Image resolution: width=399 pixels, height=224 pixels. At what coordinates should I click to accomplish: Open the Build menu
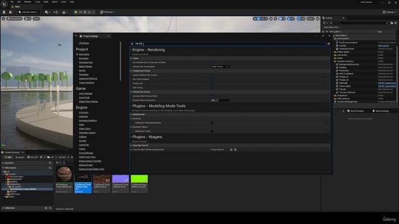pos(46,2)
